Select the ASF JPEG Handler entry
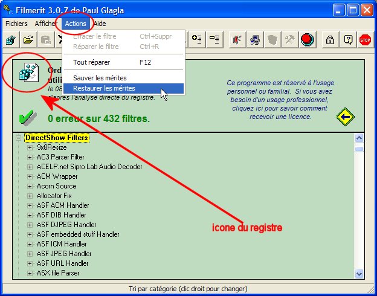Screen dimensions: 377x296 64,254
